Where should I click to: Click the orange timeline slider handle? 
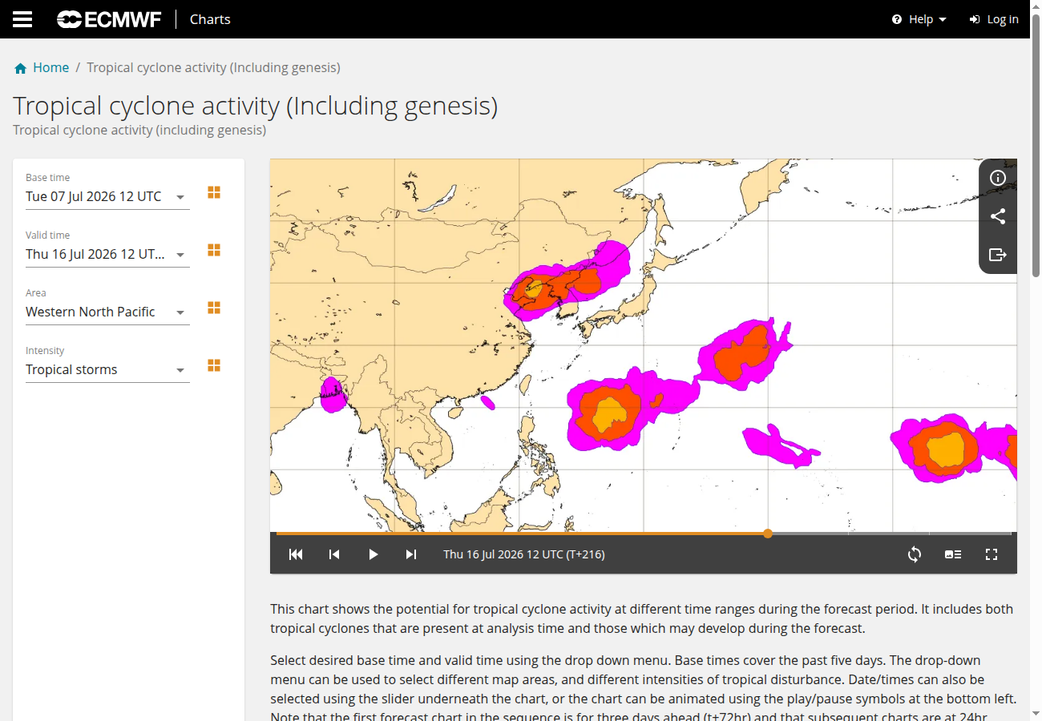[x=768, y=534]
